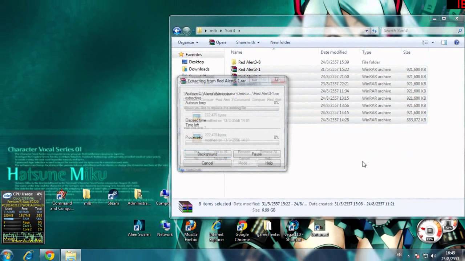Open address bar history dropdown

pos(367,31)
